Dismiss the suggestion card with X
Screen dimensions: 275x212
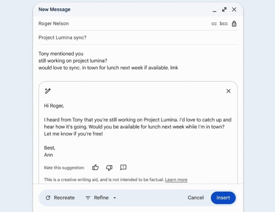pyautogui.click(x=228, y=91)
